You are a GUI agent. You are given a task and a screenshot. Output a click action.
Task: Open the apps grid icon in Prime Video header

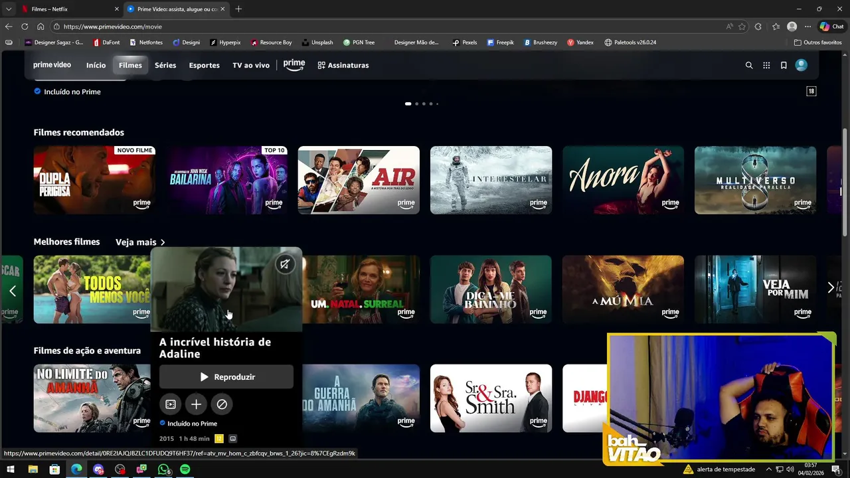(x=766, y=65)
